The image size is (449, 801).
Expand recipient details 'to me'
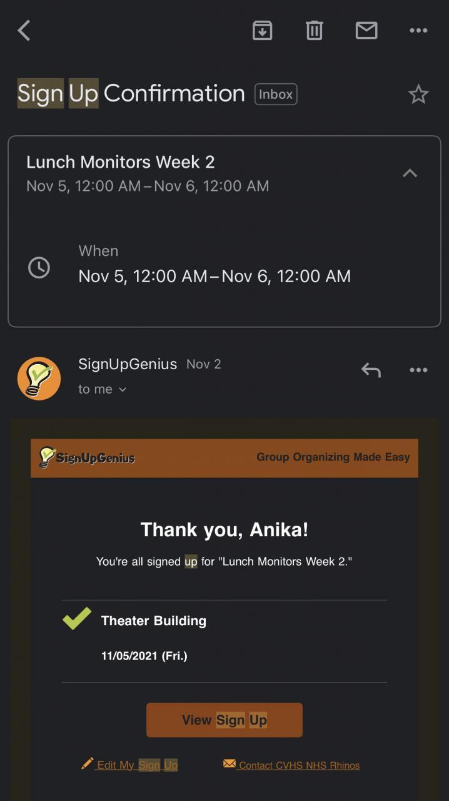point(103,389)
